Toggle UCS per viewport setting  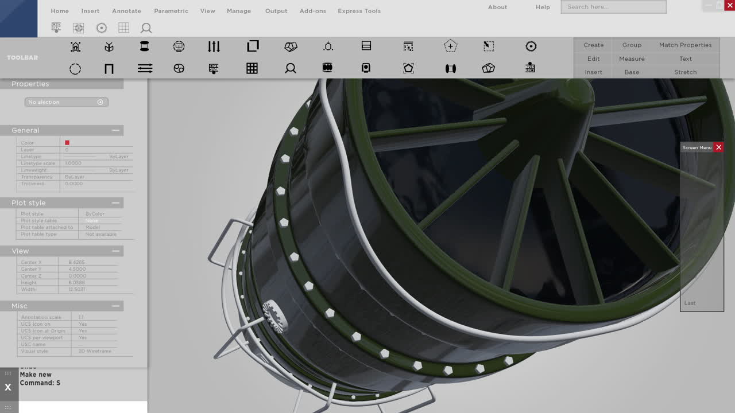82,337
